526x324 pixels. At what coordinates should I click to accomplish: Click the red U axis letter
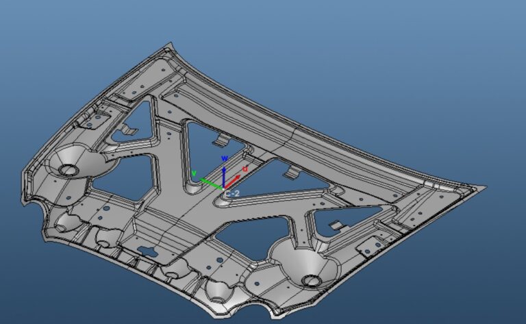(245, 169)
